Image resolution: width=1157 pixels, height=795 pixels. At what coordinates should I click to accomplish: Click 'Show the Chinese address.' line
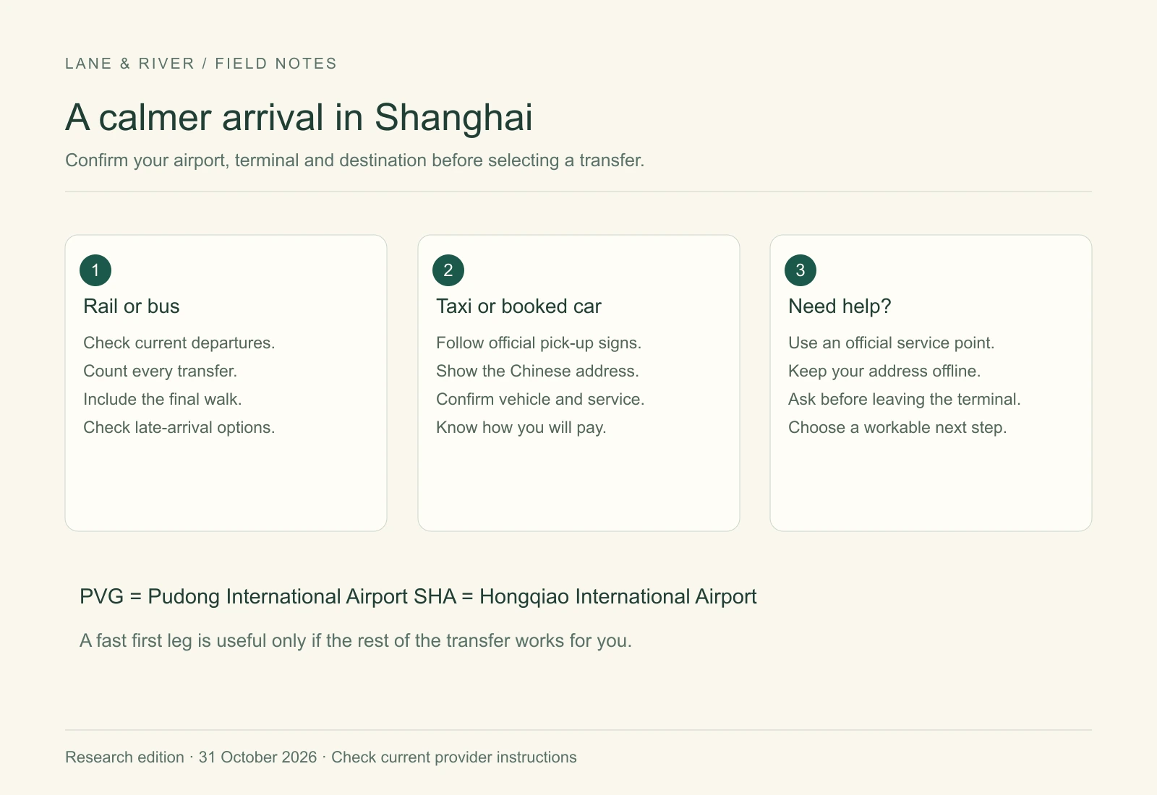click(x=537, y=371)
